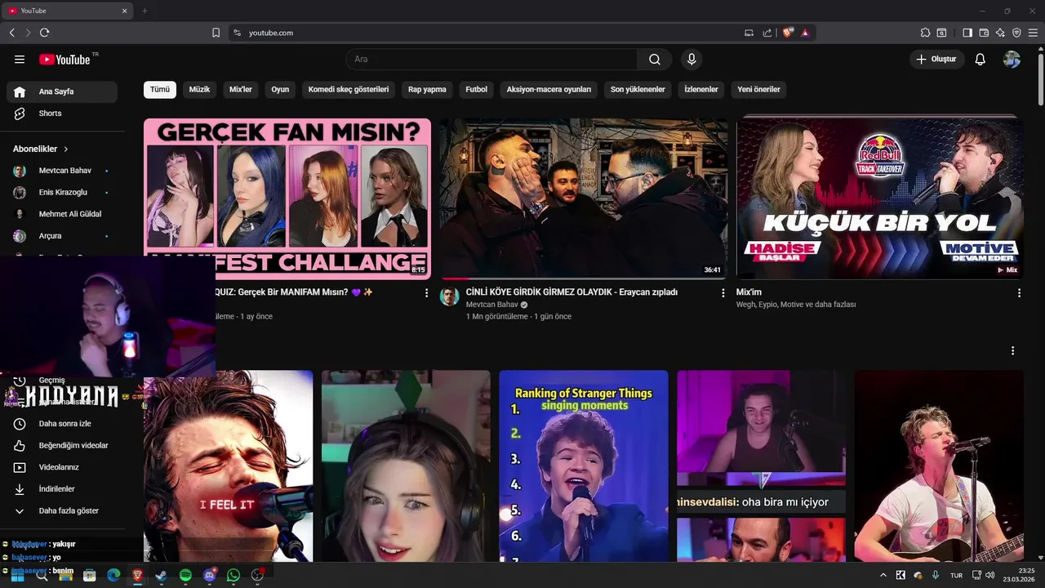The height and width of the screenshot is (588, 1045).
Task: Click the Ara search field
Action: (491, 60)
